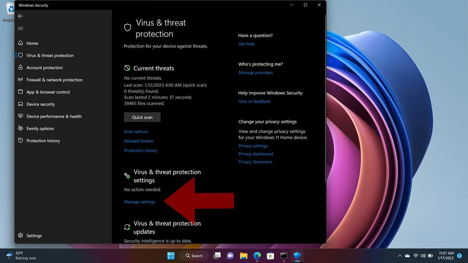Open the Privacy Statement link
Screen dimensions: 468x263
(255, 162)
